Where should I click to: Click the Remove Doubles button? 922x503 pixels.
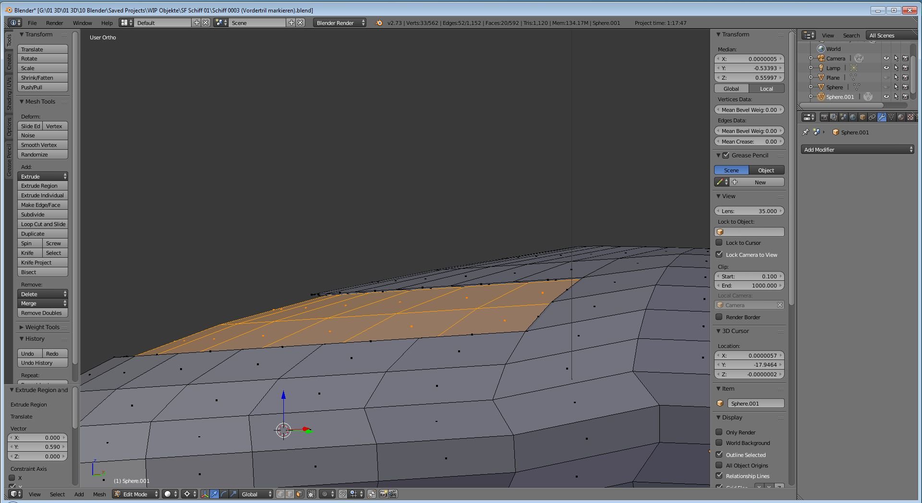point(42,313)
